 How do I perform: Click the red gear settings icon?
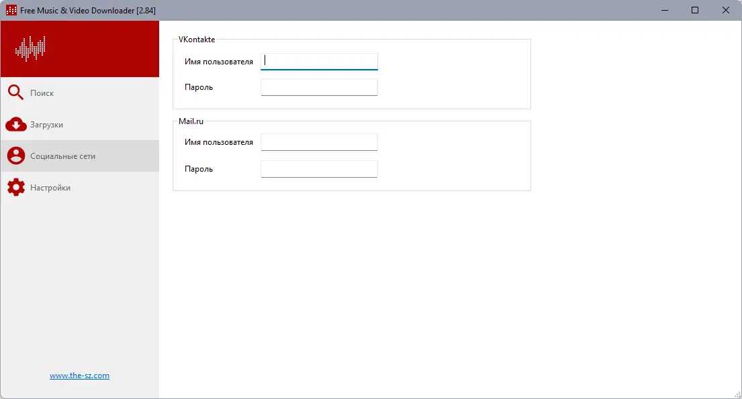tap(15, 187)
